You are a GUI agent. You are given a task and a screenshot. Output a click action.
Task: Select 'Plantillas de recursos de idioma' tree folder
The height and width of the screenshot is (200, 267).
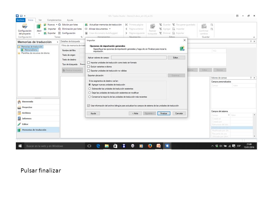pos(34,53)
